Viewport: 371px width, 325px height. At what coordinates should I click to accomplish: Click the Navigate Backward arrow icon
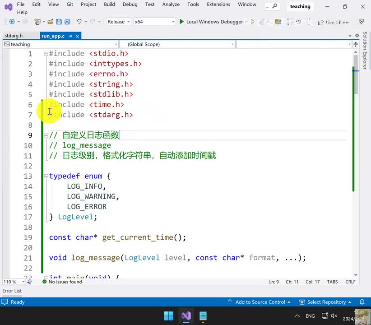point(12,22)
